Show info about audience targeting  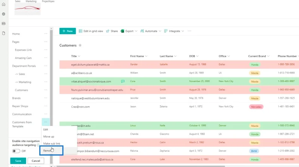click(x=38, y=145)
